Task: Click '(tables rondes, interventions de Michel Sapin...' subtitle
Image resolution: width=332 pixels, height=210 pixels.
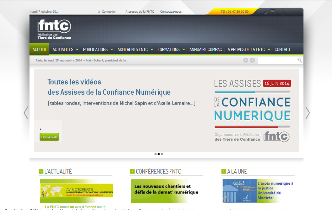Action: [121, 103]
